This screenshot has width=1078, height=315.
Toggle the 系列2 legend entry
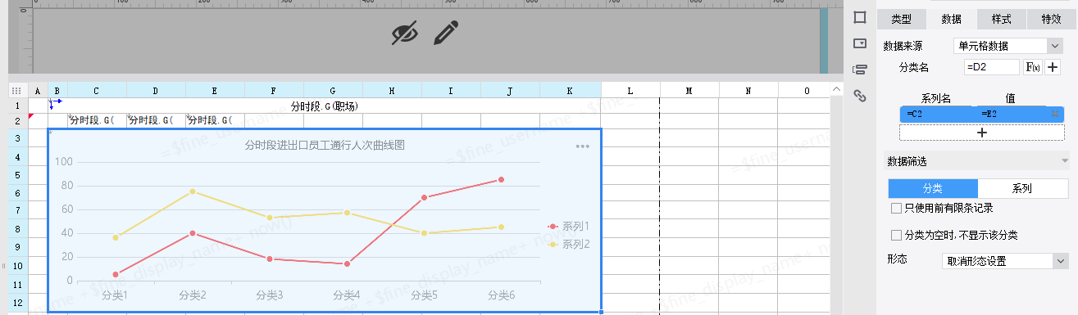(568, 244)
